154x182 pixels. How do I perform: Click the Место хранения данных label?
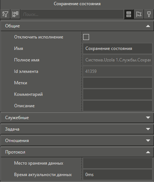click(39, 163)
